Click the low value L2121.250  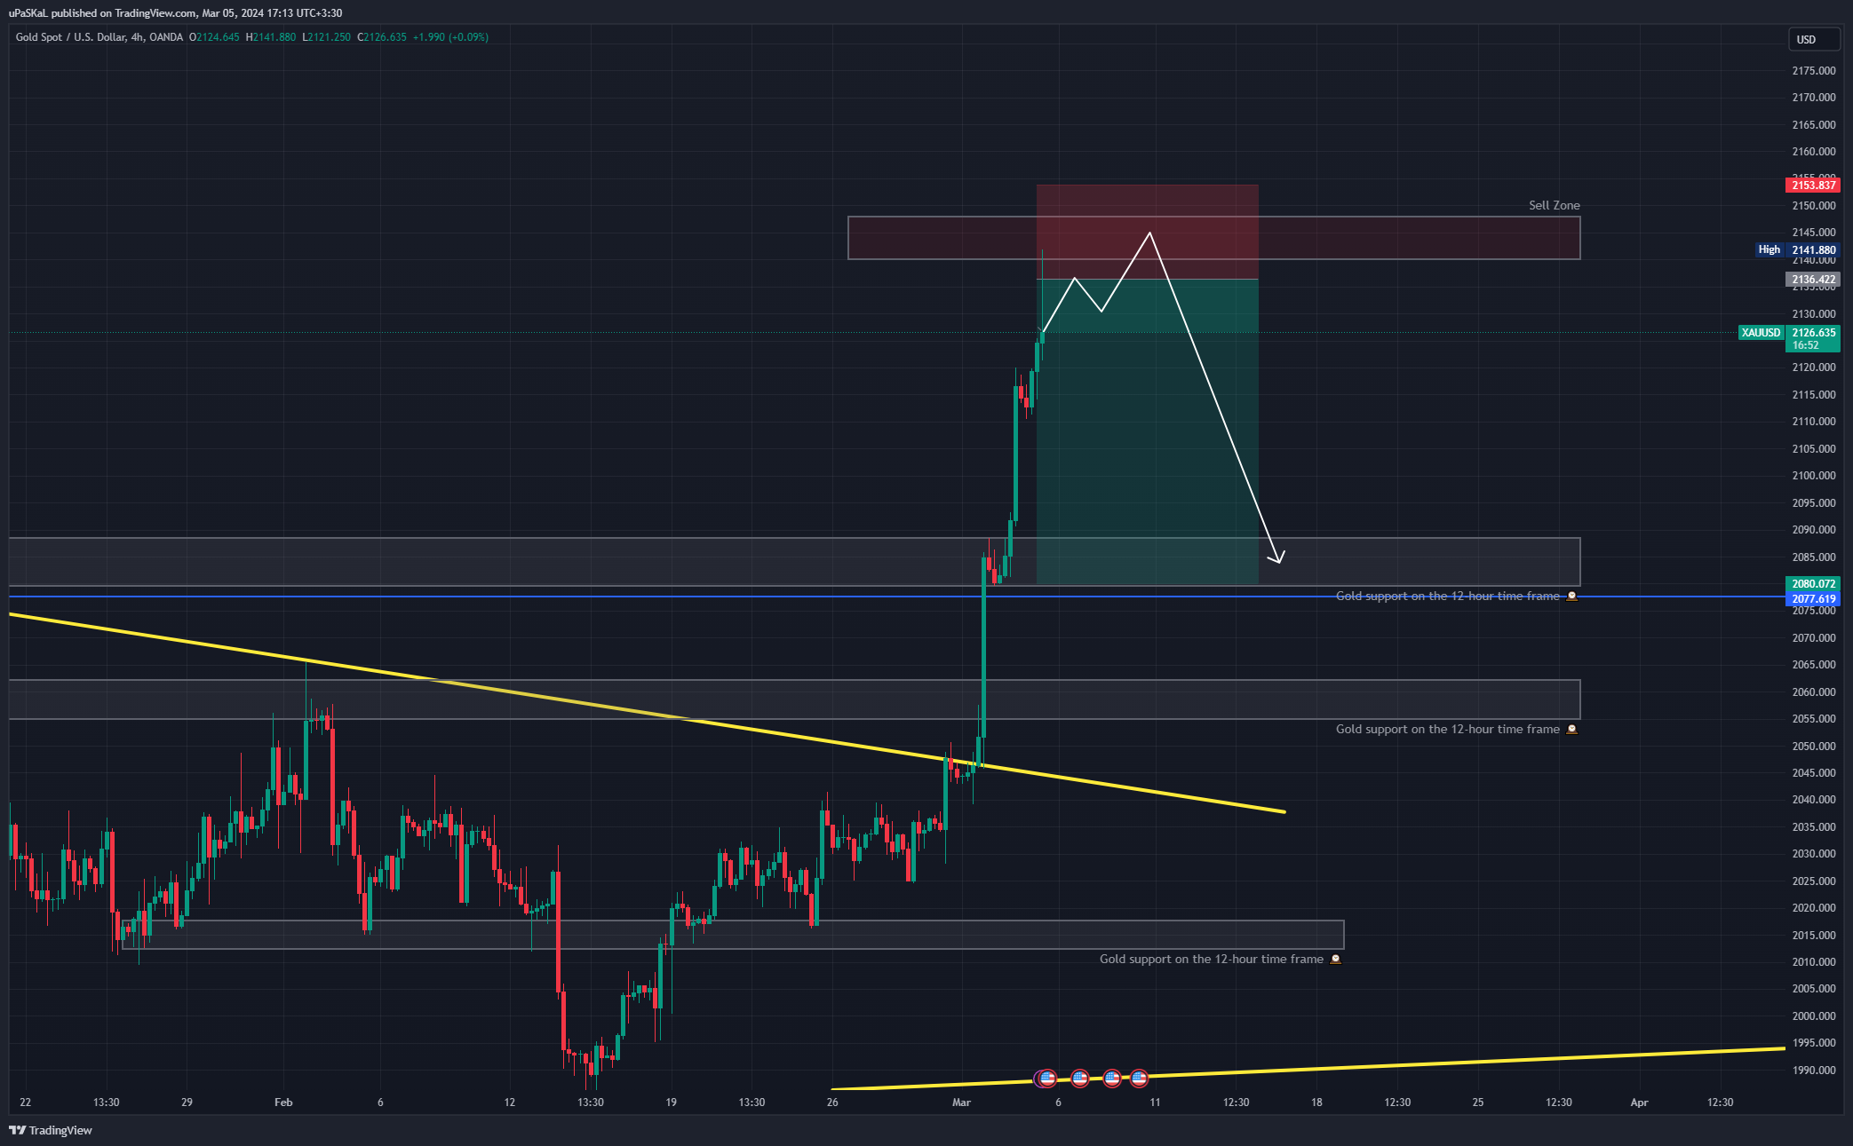click(327, 37)
